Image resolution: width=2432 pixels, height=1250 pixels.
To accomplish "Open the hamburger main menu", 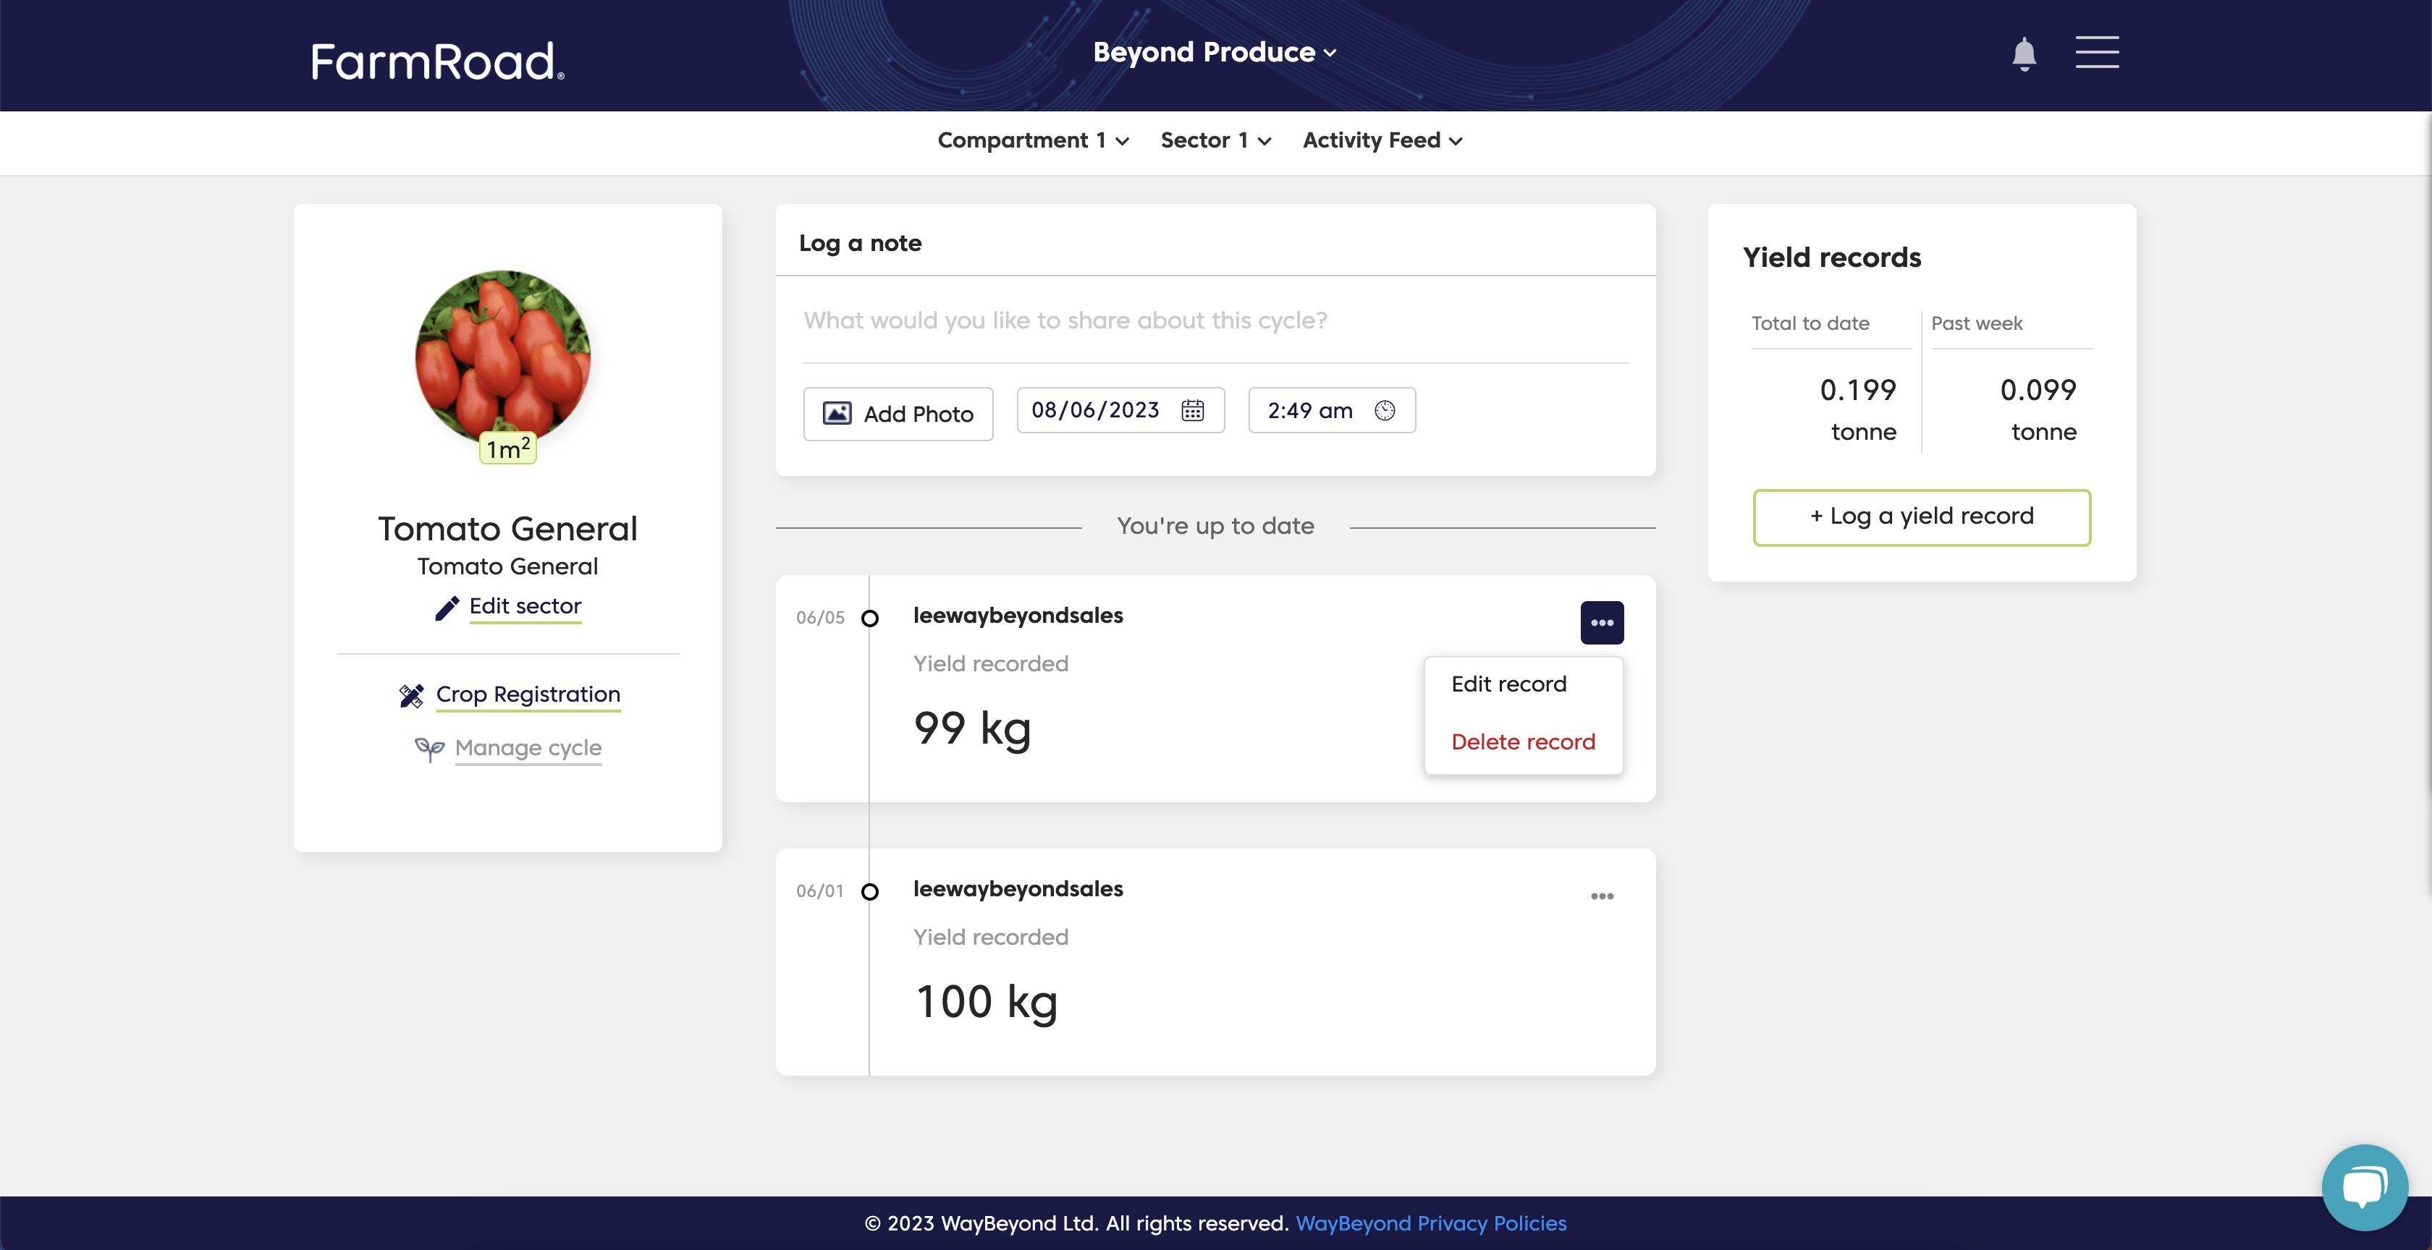I will click(x=2097, y=53).
